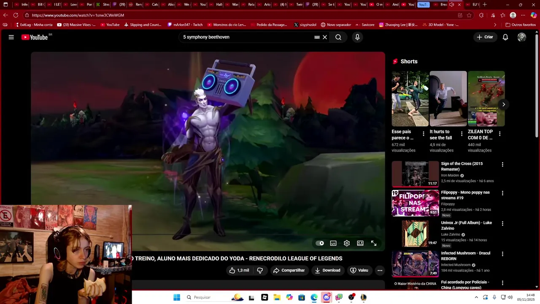
Task: Add page to favorites star icon
Action: (x=469, y=15)
